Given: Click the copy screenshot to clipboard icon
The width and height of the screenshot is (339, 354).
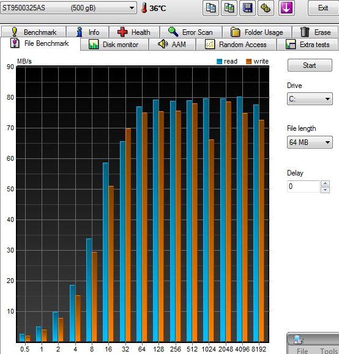Looking at the screenshot, I should click(x=229, y=8).
